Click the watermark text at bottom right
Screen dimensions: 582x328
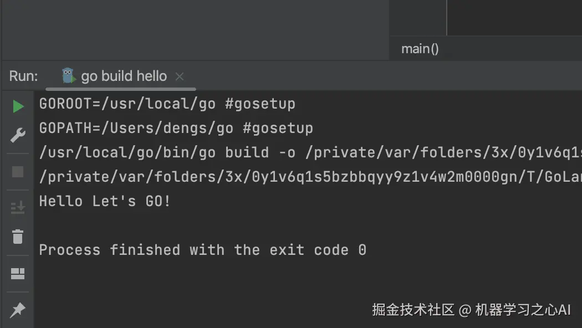click(471, 310)
